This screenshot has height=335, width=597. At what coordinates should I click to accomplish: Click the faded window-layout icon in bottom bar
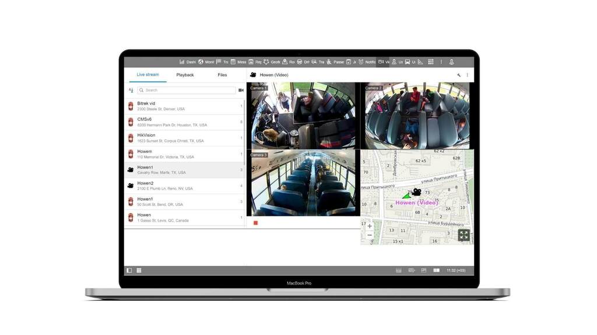click(424, 270)
